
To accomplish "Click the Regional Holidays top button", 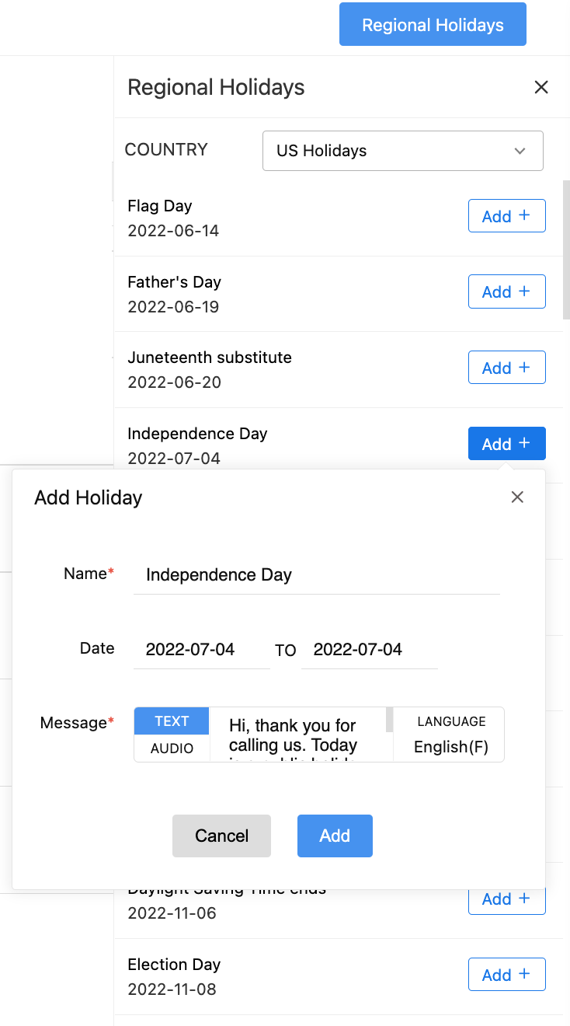I will [x=433, y=25].
